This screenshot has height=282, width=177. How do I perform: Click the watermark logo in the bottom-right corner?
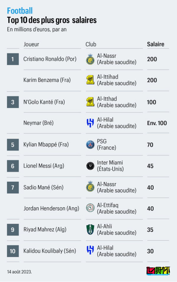coord(158,271)
